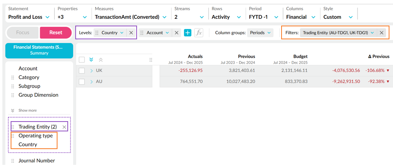Click the column drag handle beside header
Screen dimensions: 393x166
(x=150, y=60)
